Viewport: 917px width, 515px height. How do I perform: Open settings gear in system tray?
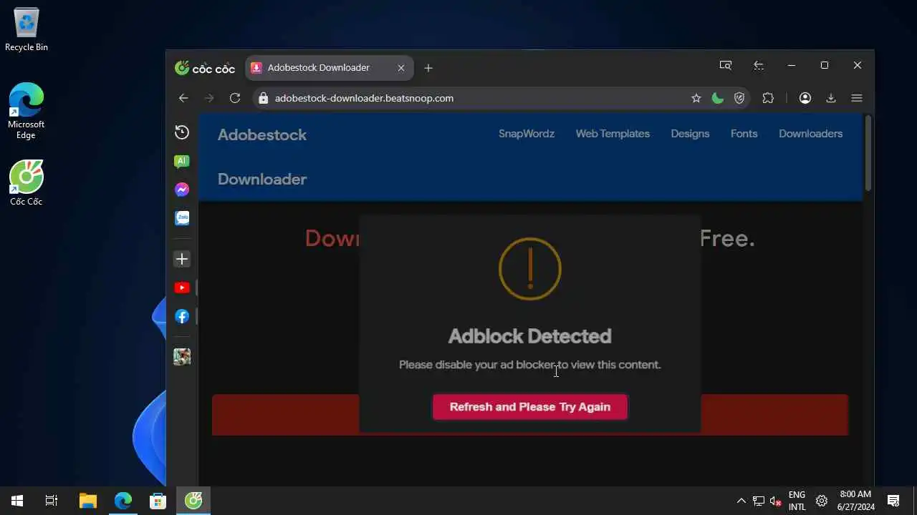pos(822,501)
